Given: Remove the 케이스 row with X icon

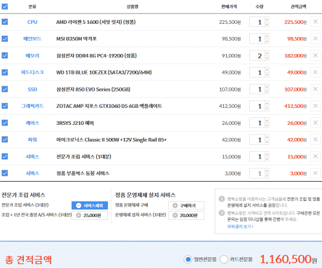Looking at the screenshot, I should point(315,123).
